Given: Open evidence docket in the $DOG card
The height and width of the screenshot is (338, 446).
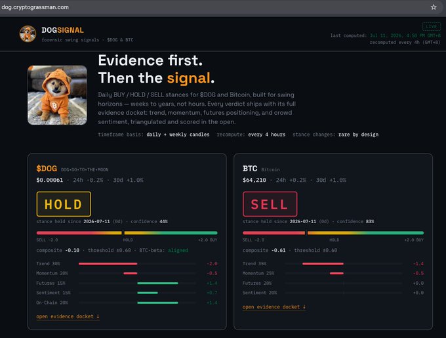Looking at the screenshot, I should (x=68, y=316).
